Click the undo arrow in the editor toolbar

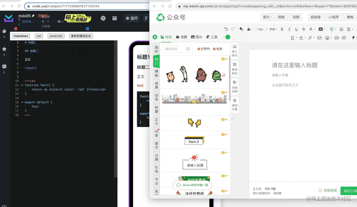tap(226, 29)
